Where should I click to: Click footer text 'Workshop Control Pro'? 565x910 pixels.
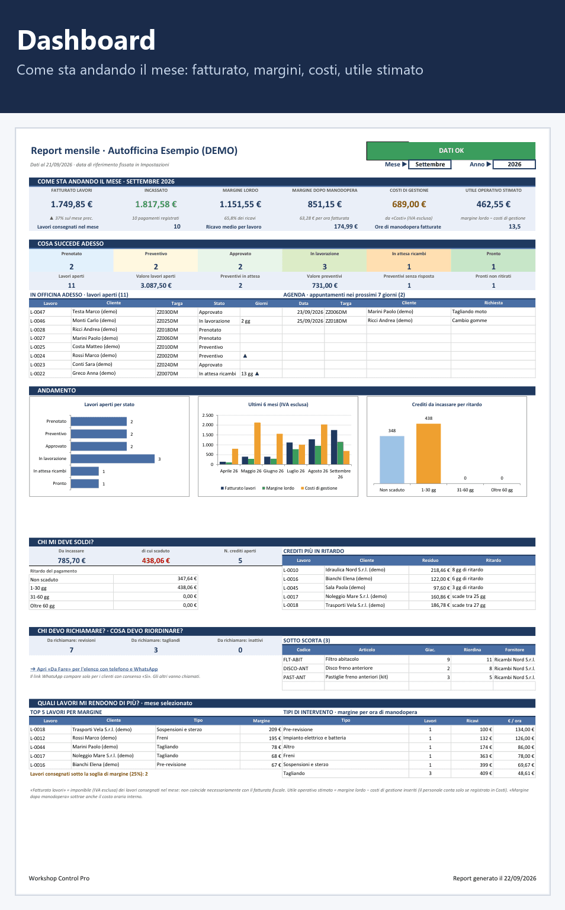(59, 878)
